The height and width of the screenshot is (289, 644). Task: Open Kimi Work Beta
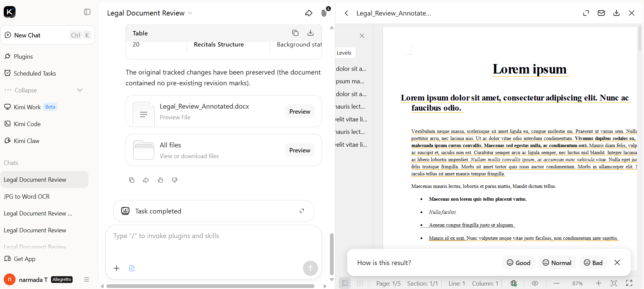click(30, 107)
